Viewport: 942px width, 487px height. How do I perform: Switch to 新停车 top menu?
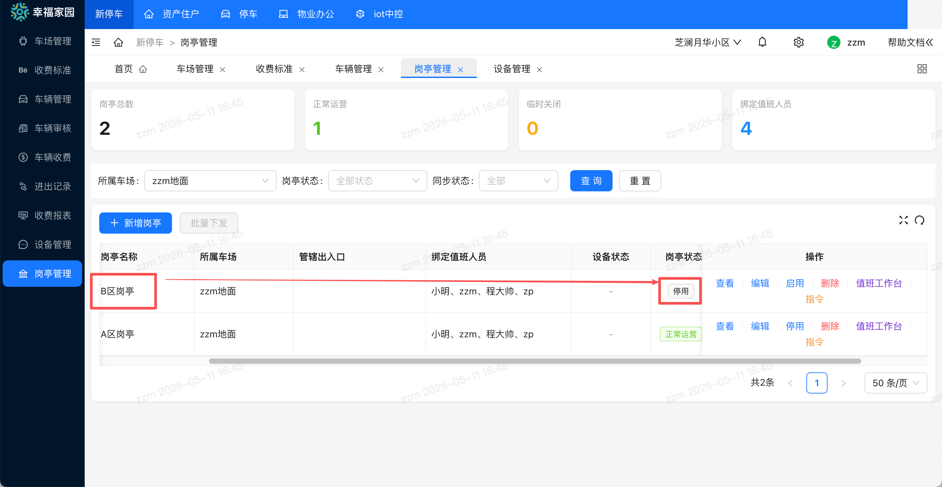[109, 14]
